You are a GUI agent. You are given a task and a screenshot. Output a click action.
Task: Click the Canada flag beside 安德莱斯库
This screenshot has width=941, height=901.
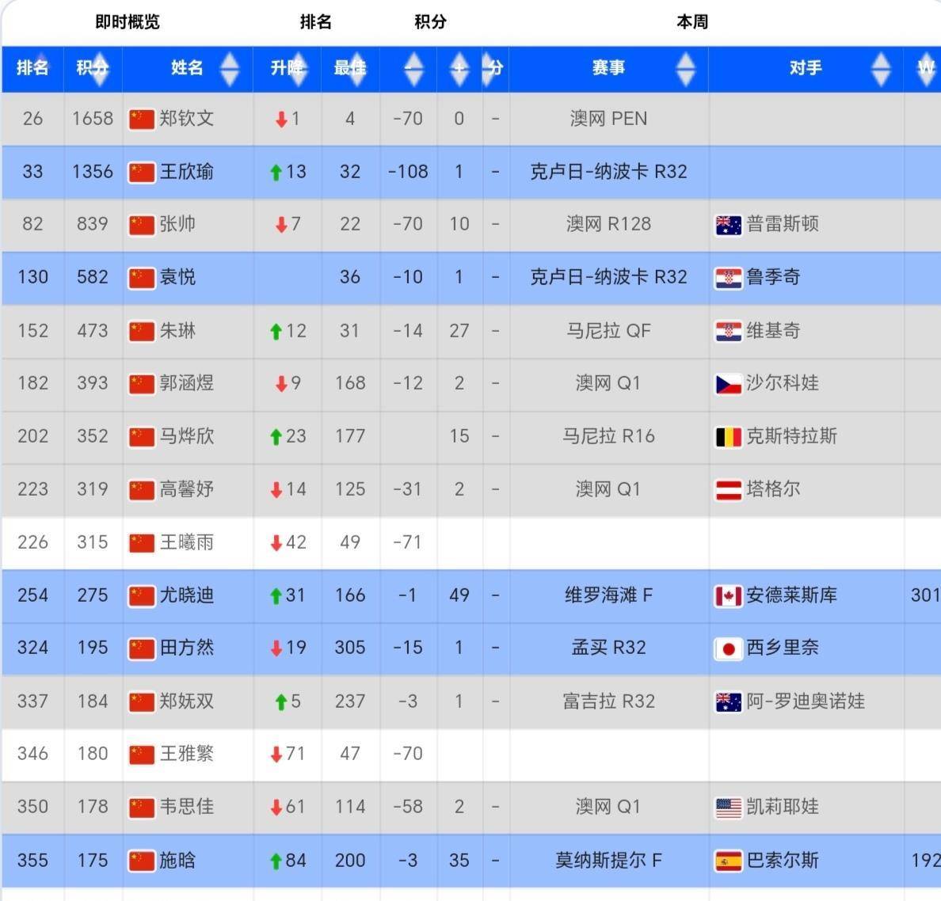[x=728, y=596]
